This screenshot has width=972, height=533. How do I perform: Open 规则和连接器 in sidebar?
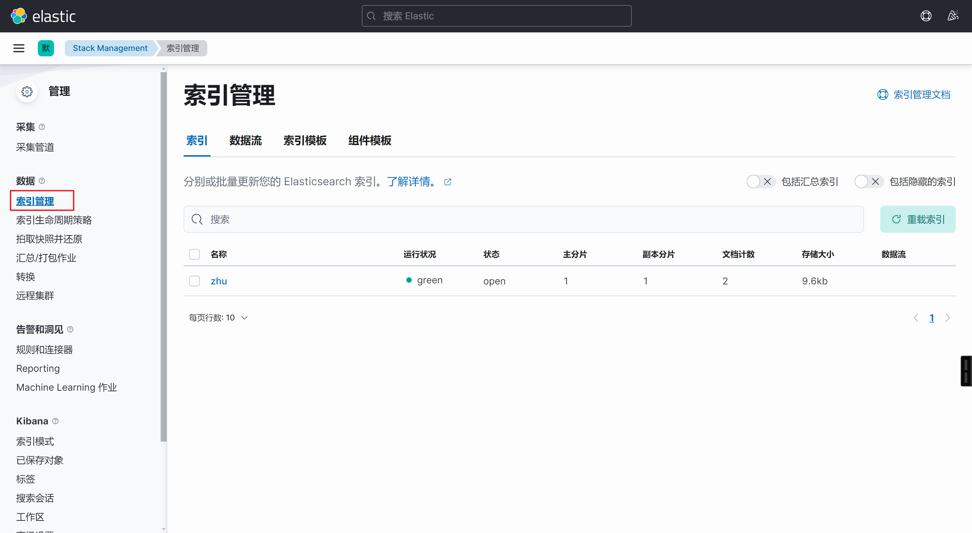pos(45,349)
